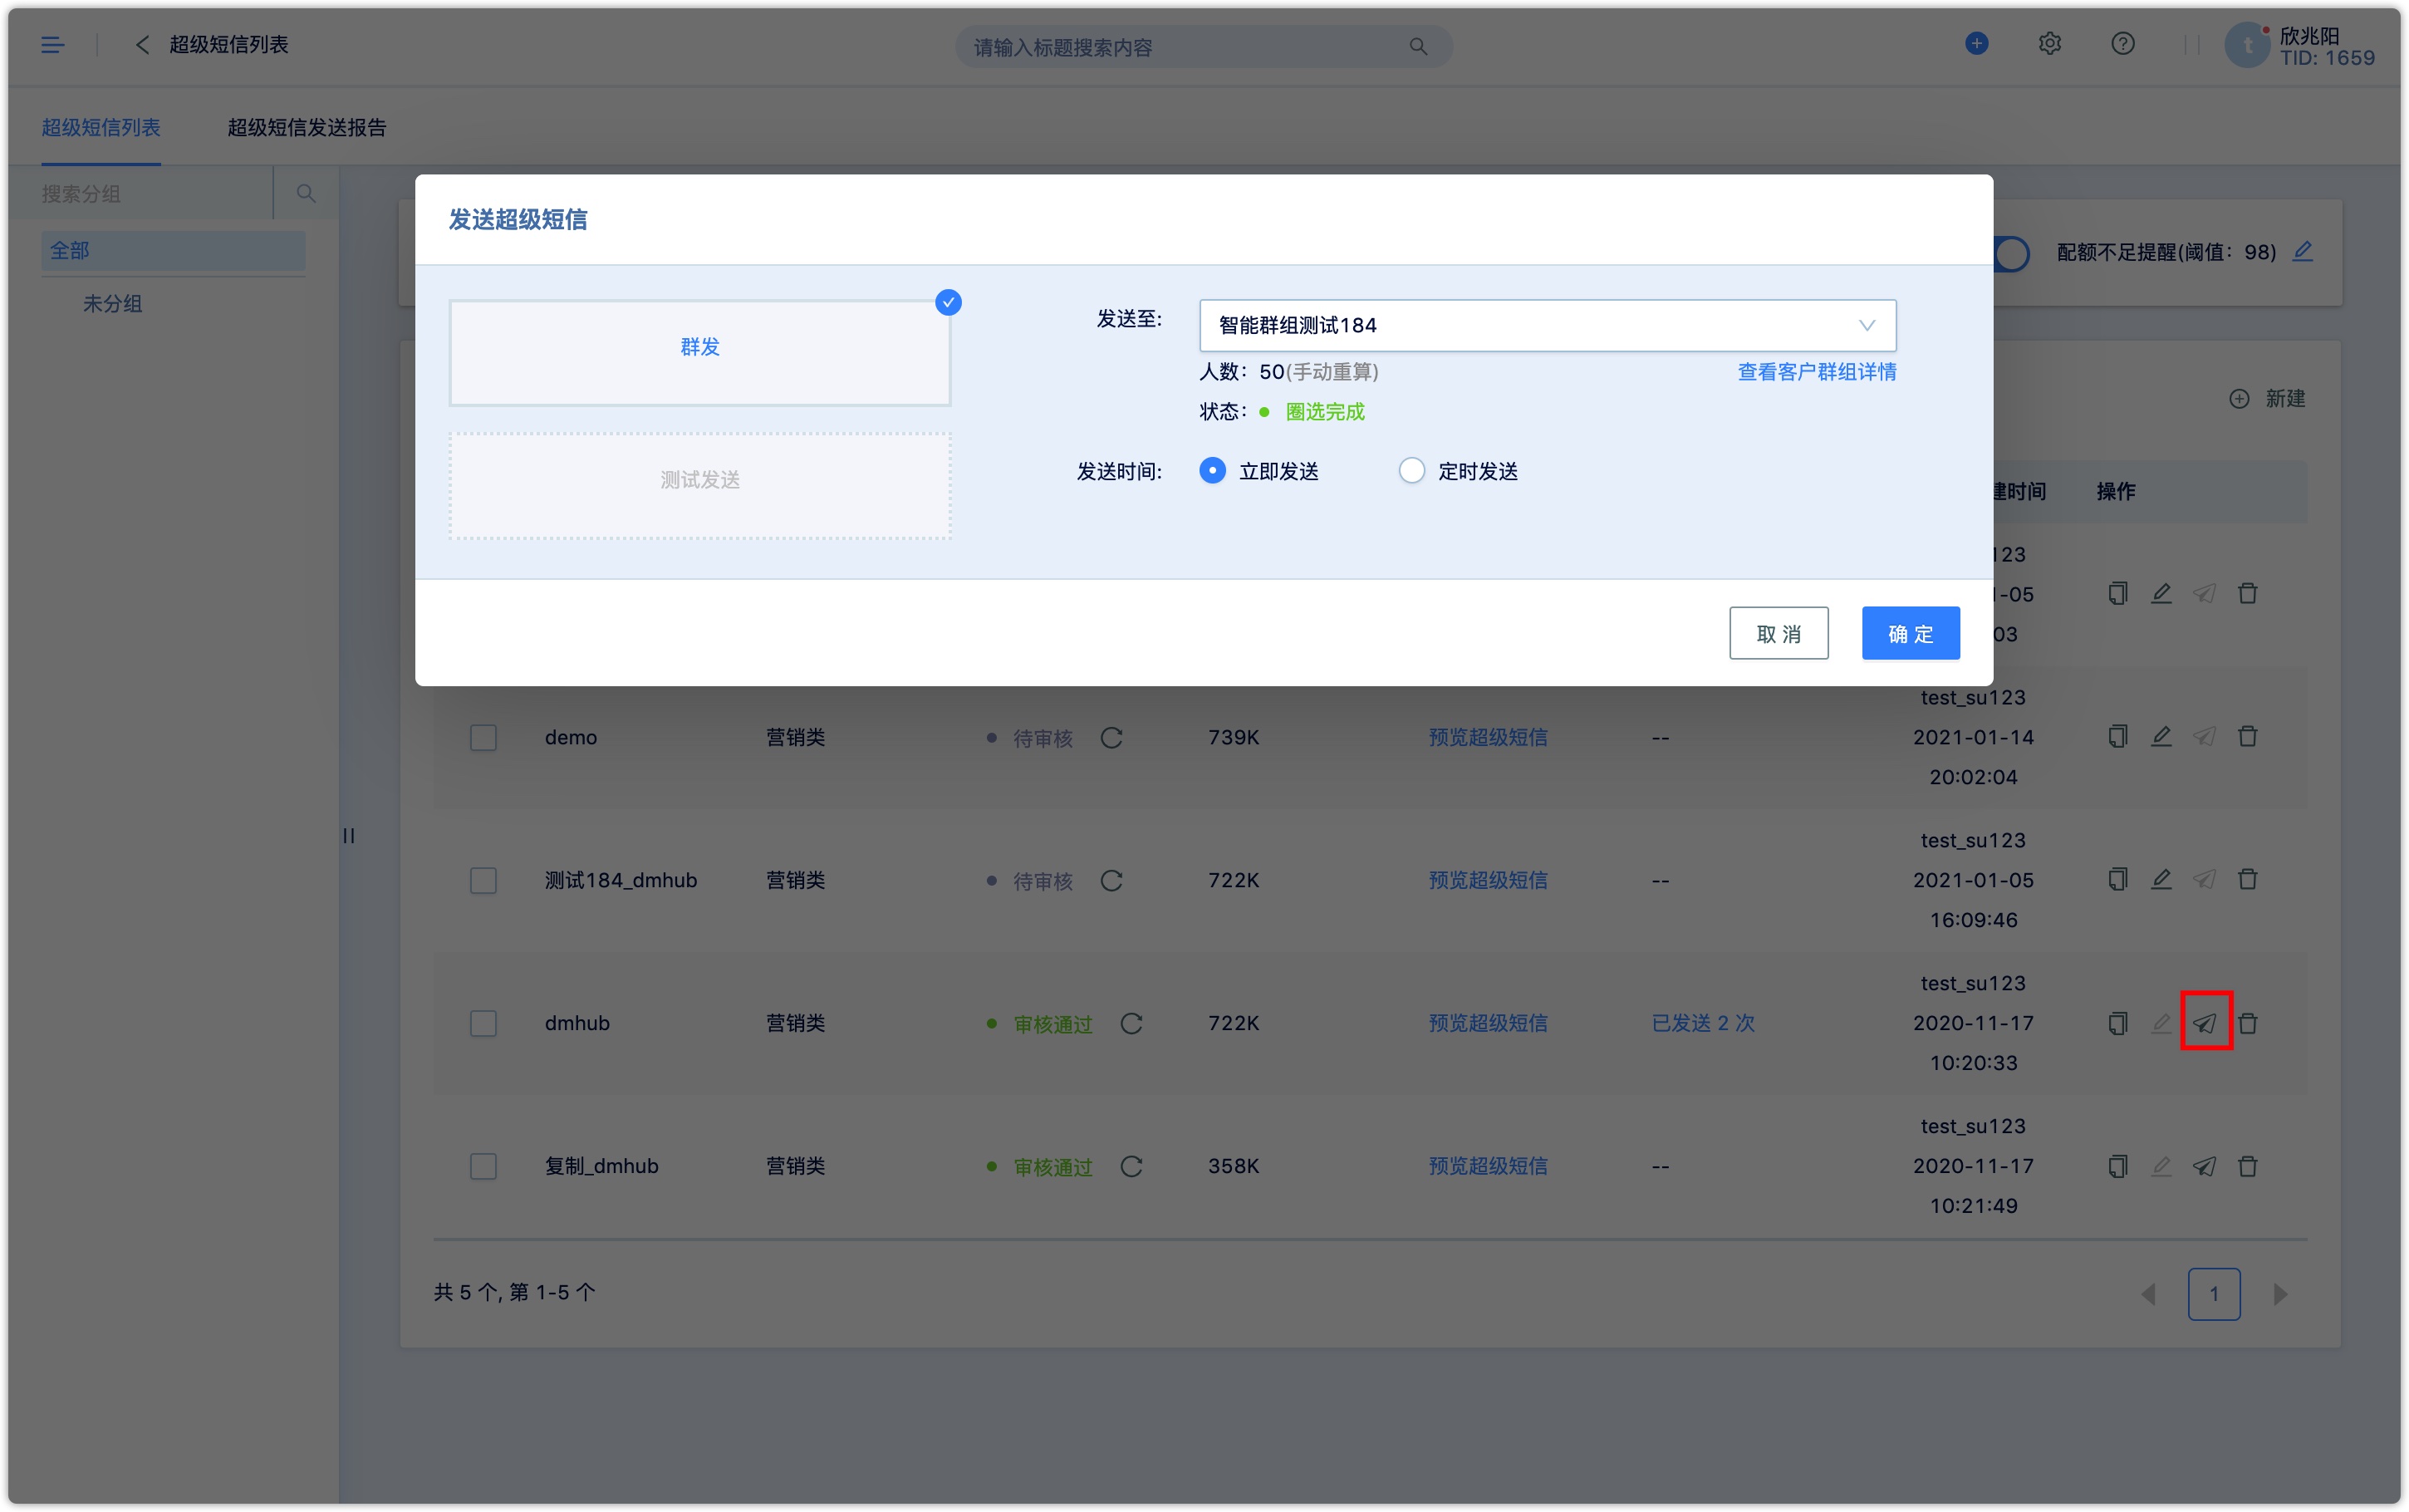Select the 未分组 group in sidebar
Viewport: 2409px width, 1512px height.
coord(112,303)
